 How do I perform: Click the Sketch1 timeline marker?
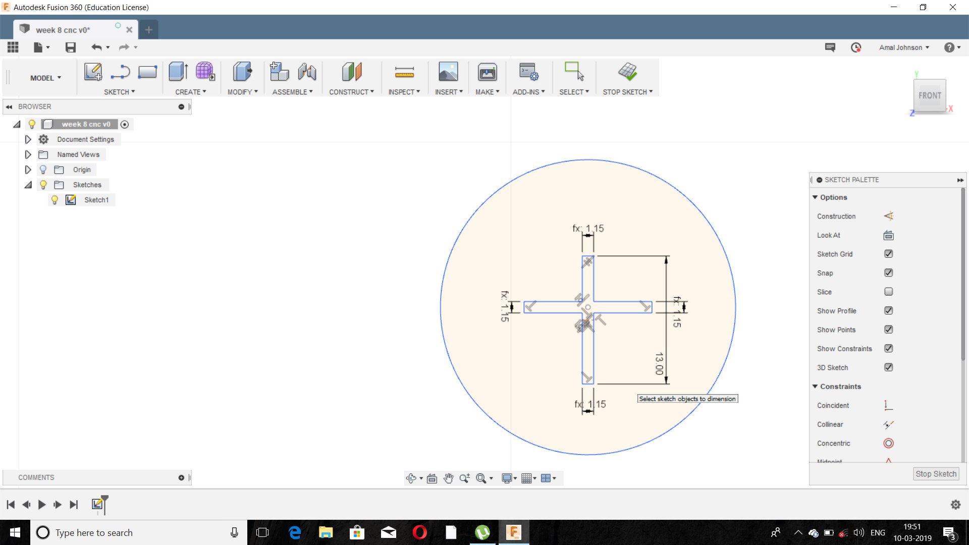click(x=97, y=504)
